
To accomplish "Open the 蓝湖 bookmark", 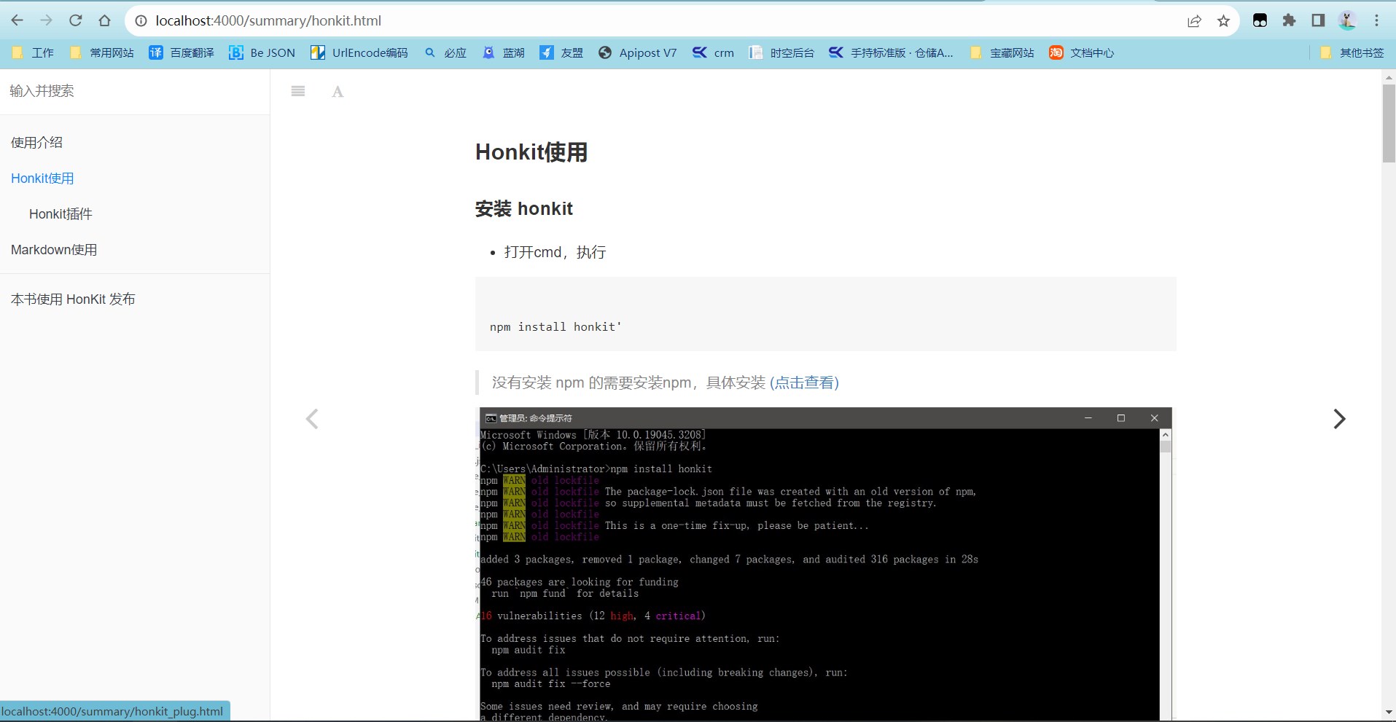I will click(503, 52).
